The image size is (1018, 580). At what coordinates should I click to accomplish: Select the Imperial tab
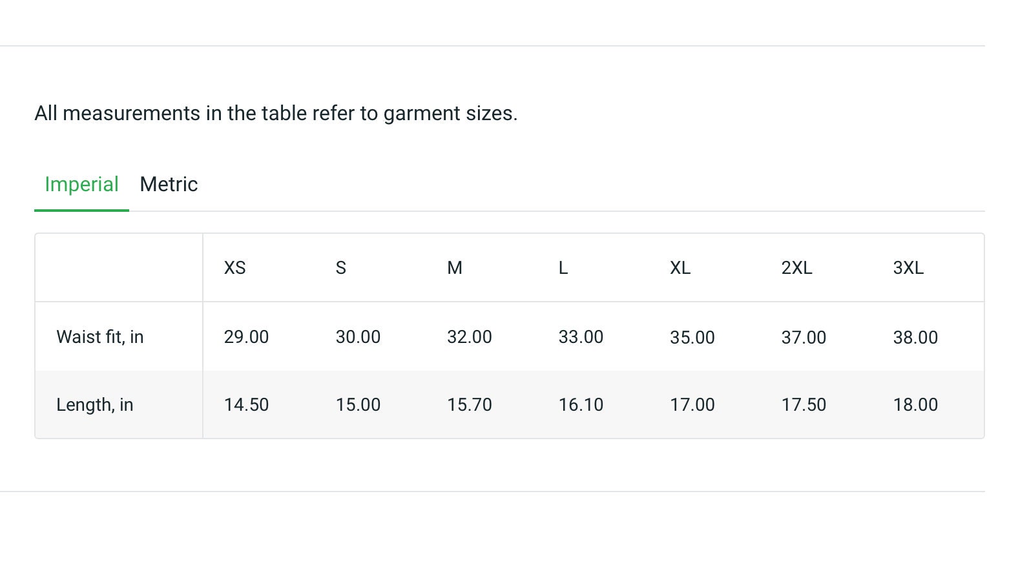tap(81, 185)
